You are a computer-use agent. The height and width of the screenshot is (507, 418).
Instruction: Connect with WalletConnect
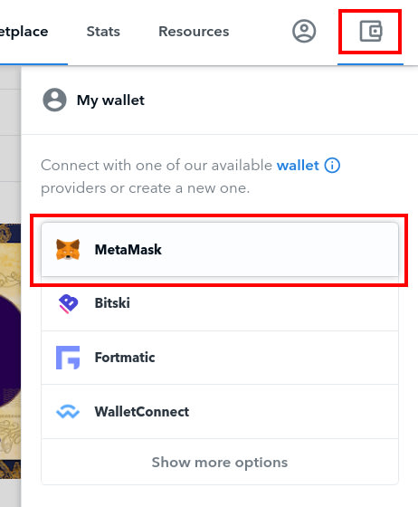220,412
